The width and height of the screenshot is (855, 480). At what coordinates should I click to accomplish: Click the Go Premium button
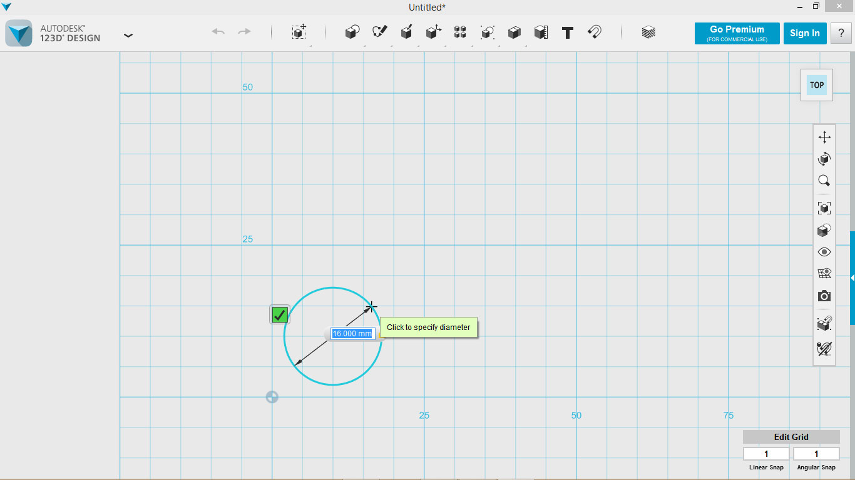[x=737, y=33]
